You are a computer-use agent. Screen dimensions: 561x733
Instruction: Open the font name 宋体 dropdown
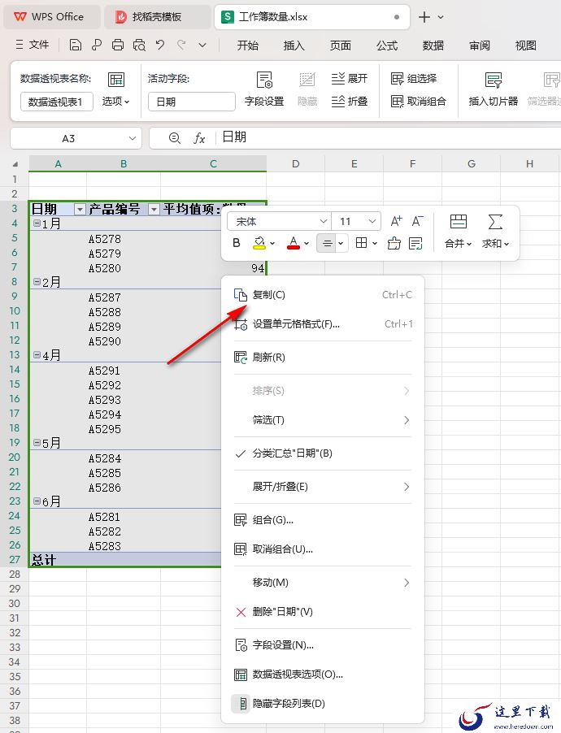323,221
